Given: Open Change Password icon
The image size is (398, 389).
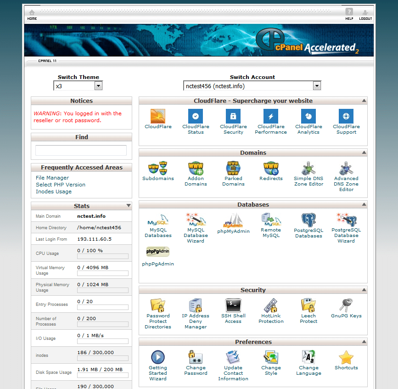Looking at the screenshot, I should (196, 357).
